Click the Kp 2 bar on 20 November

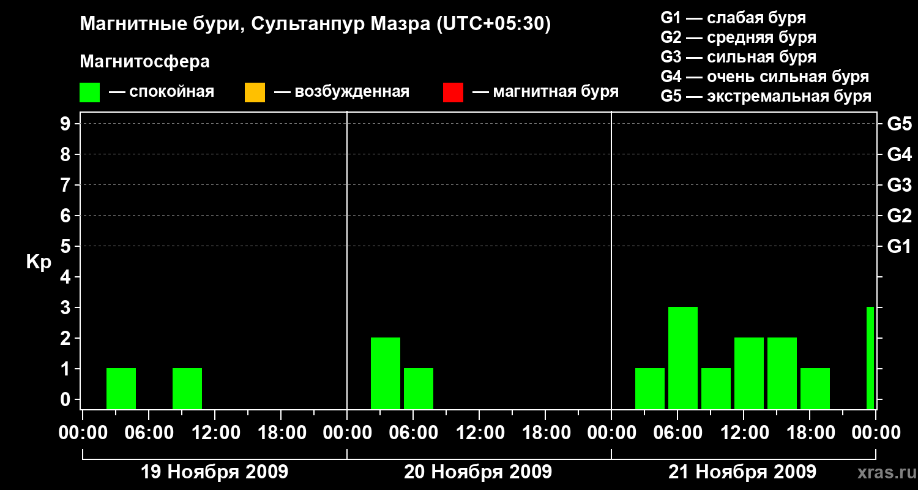[x=386, y=373]
